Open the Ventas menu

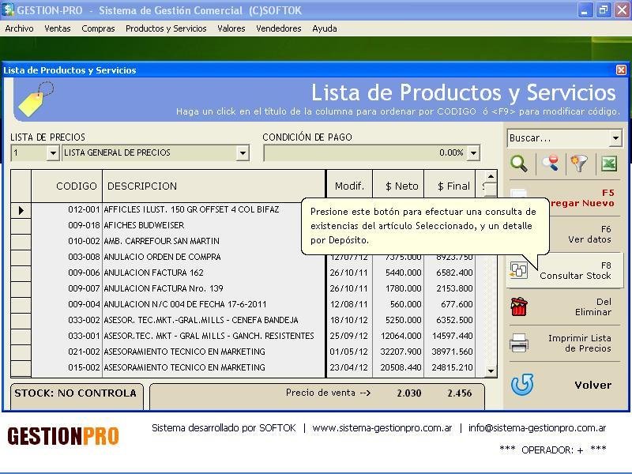pos(58,28)
